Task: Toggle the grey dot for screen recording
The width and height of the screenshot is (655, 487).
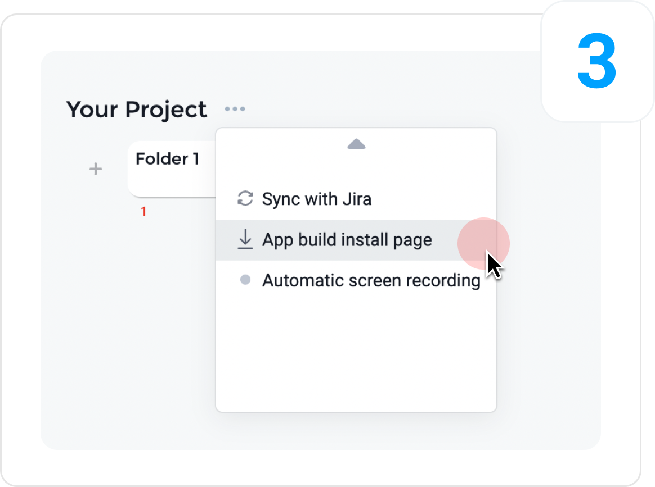Action: [x=245, y=280]
